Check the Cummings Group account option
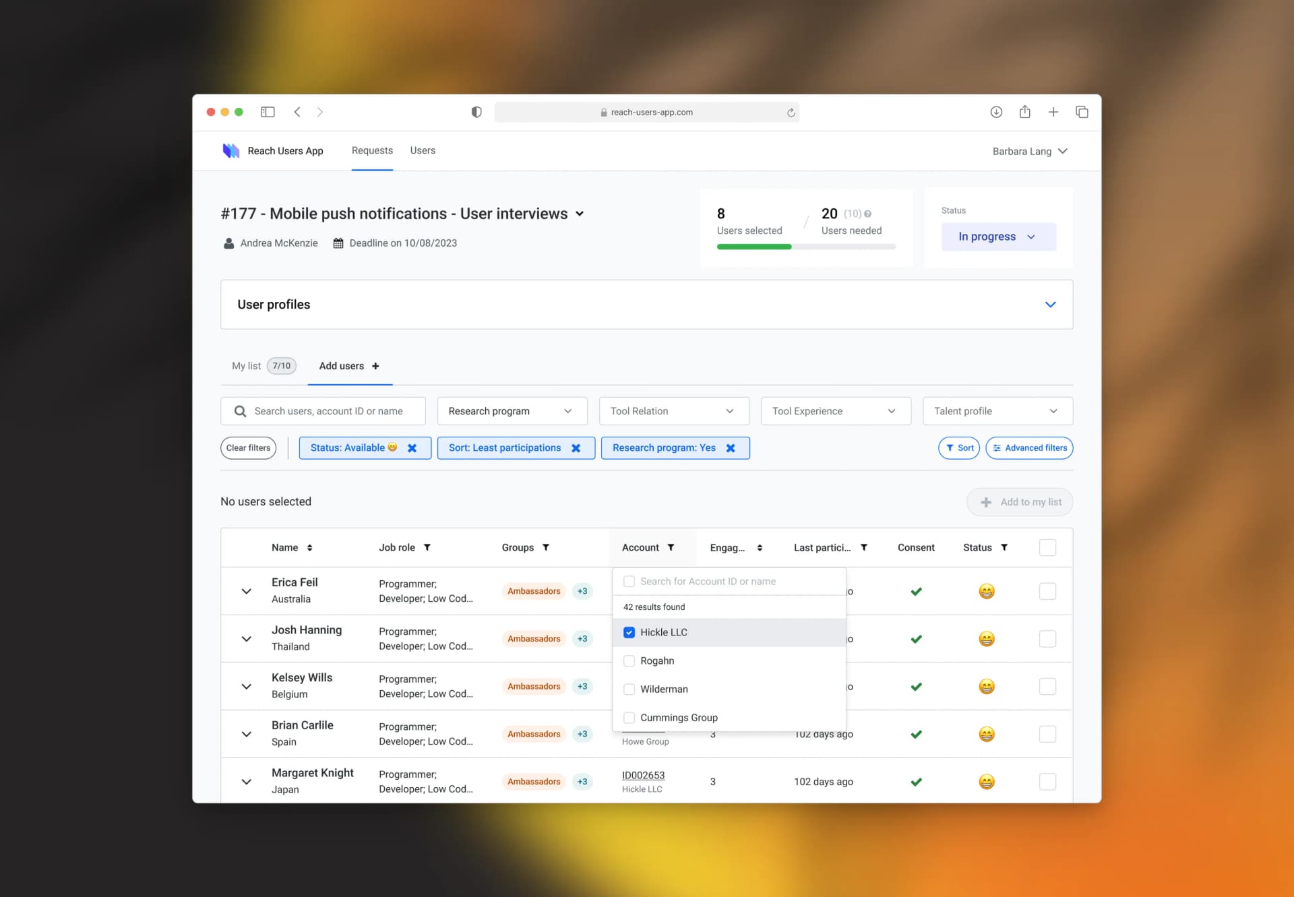 629,718
